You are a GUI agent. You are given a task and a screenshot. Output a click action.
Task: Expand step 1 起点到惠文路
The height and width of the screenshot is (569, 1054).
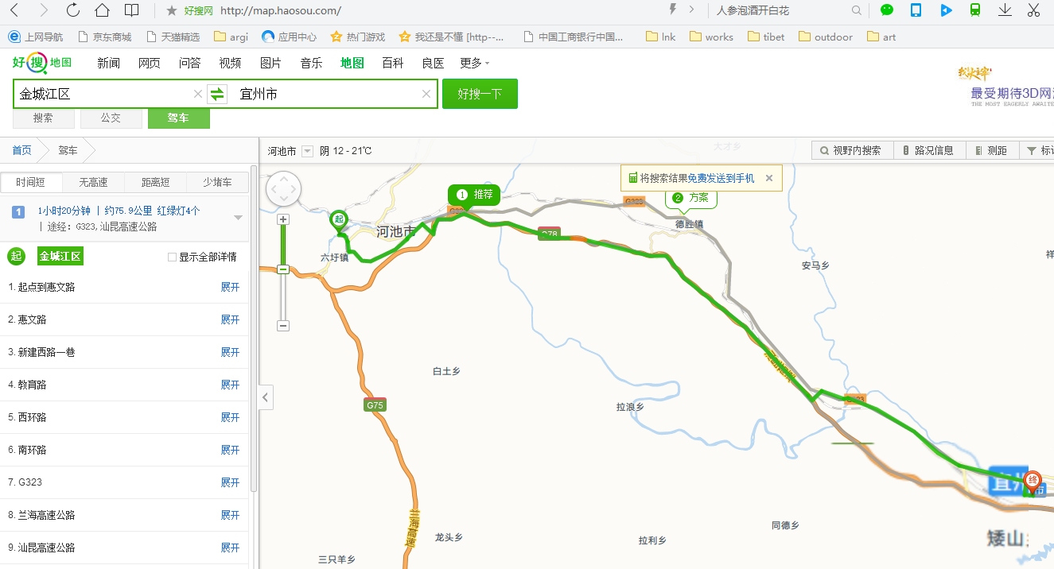[x=230, y=287]
